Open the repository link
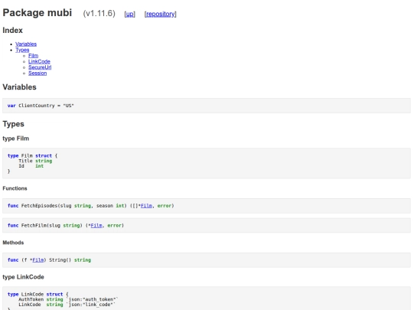 [161, 14]
